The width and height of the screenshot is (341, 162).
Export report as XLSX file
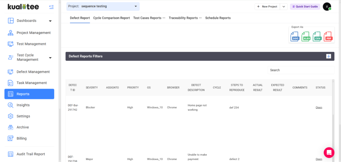(x=306, y=37)
